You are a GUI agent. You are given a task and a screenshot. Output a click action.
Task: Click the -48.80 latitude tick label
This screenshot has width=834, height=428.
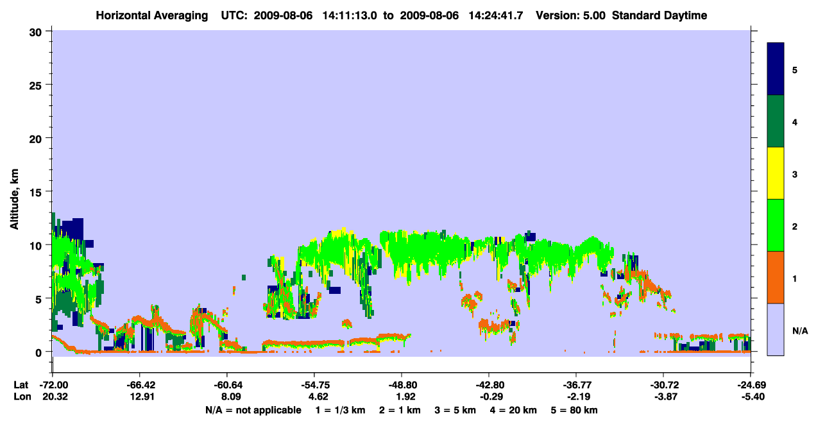click(x=402, y=385)
